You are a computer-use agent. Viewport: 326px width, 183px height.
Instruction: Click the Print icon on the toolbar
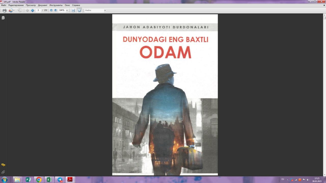click(x=4, y=10)
